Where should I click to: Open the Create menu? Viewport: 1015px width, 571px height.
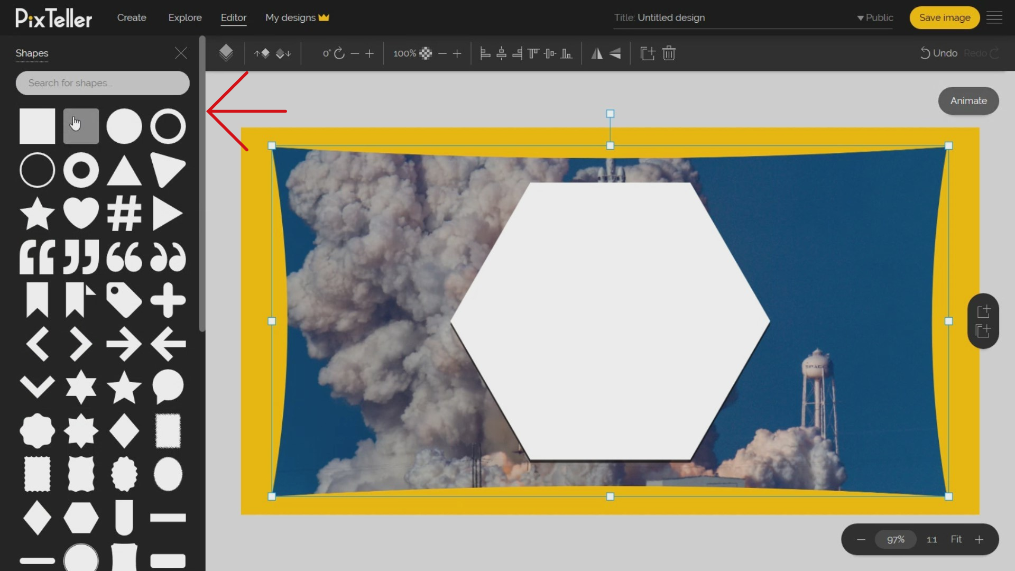coord(132,17)
